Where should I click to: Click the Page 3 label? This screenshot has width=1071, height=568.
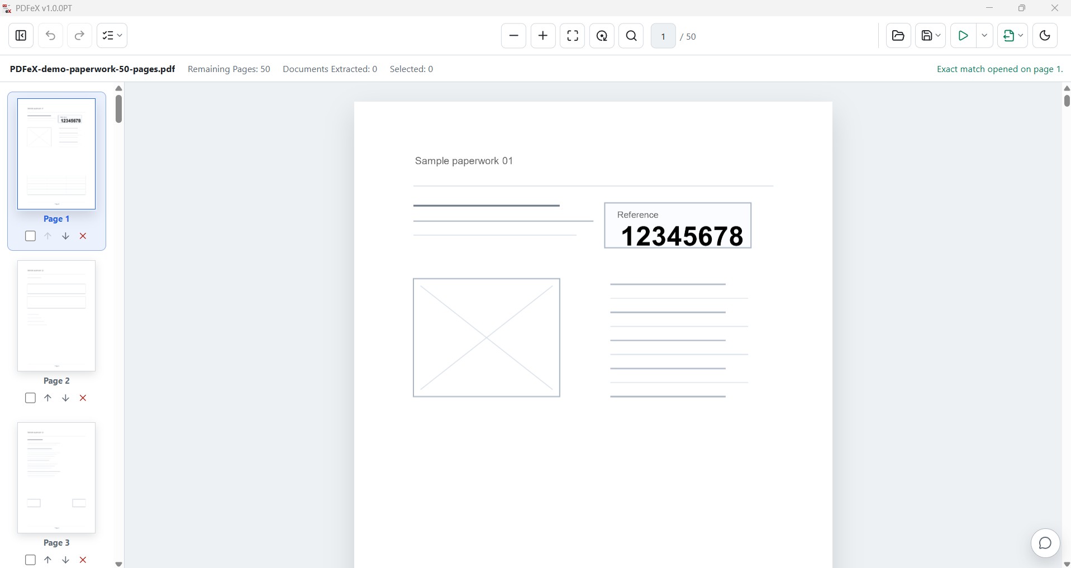56,543
